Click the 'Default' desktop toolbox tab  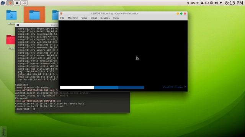(x=3, y=131)
